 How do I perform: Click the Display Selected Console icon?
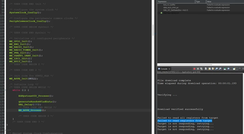(228, 68)
